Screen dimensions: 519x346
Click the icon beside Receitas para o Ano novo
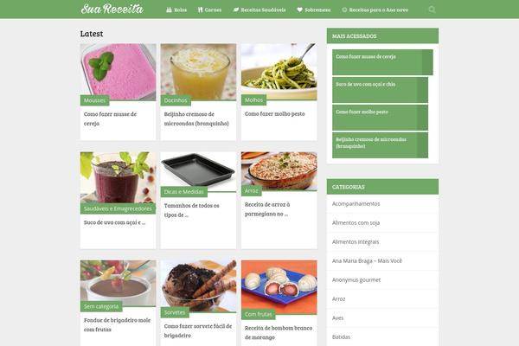pyautogui.click(x=344, y=10)
